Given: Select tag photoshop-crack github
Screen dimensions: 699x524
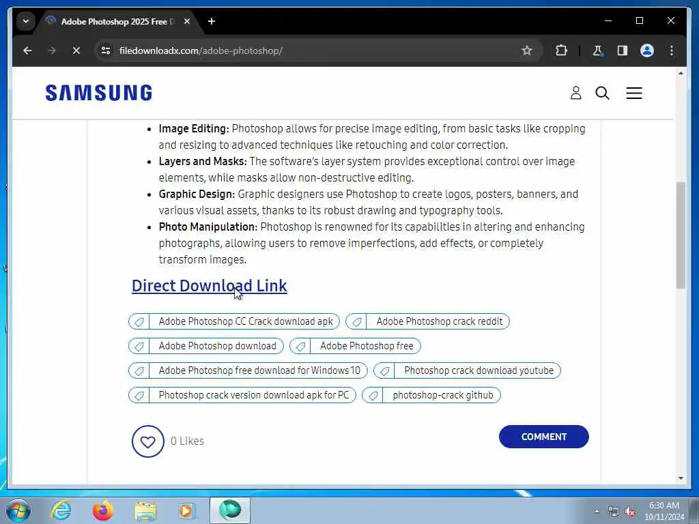Looking at the screenshot, I should 431,395.
